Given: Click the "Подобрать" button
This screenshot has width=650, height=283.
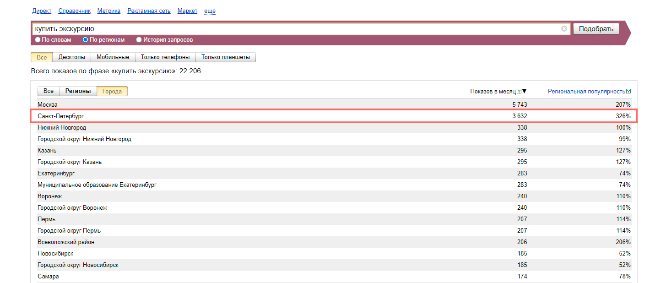Looking at the screenshot, I should (x=596, y=29).
